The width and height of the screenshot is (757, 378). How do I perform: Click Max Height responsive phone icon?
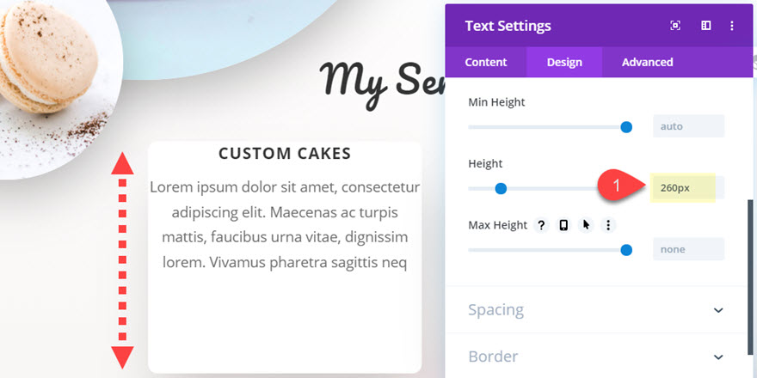pyautogui.click(x=563, y=225)
